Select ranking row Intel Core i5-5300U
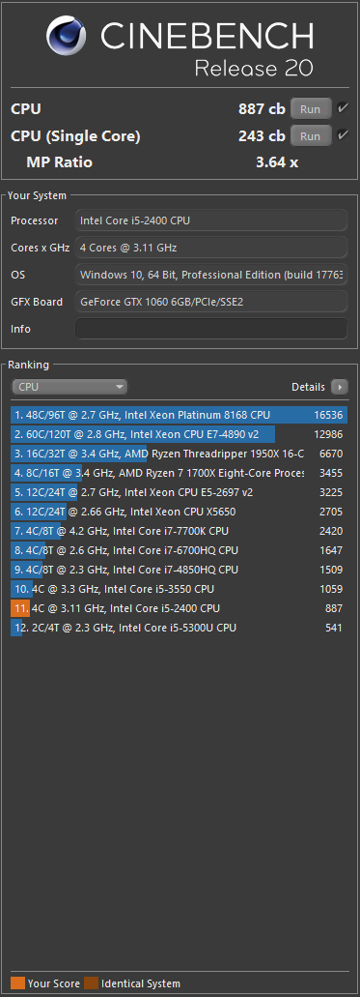 pos(180,628)
